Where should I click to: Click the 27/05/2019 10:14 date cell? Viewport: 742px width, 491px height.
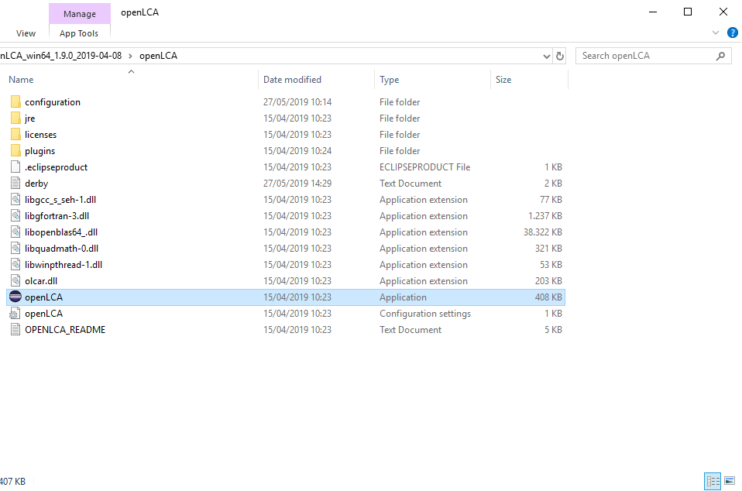coord(297,101)
